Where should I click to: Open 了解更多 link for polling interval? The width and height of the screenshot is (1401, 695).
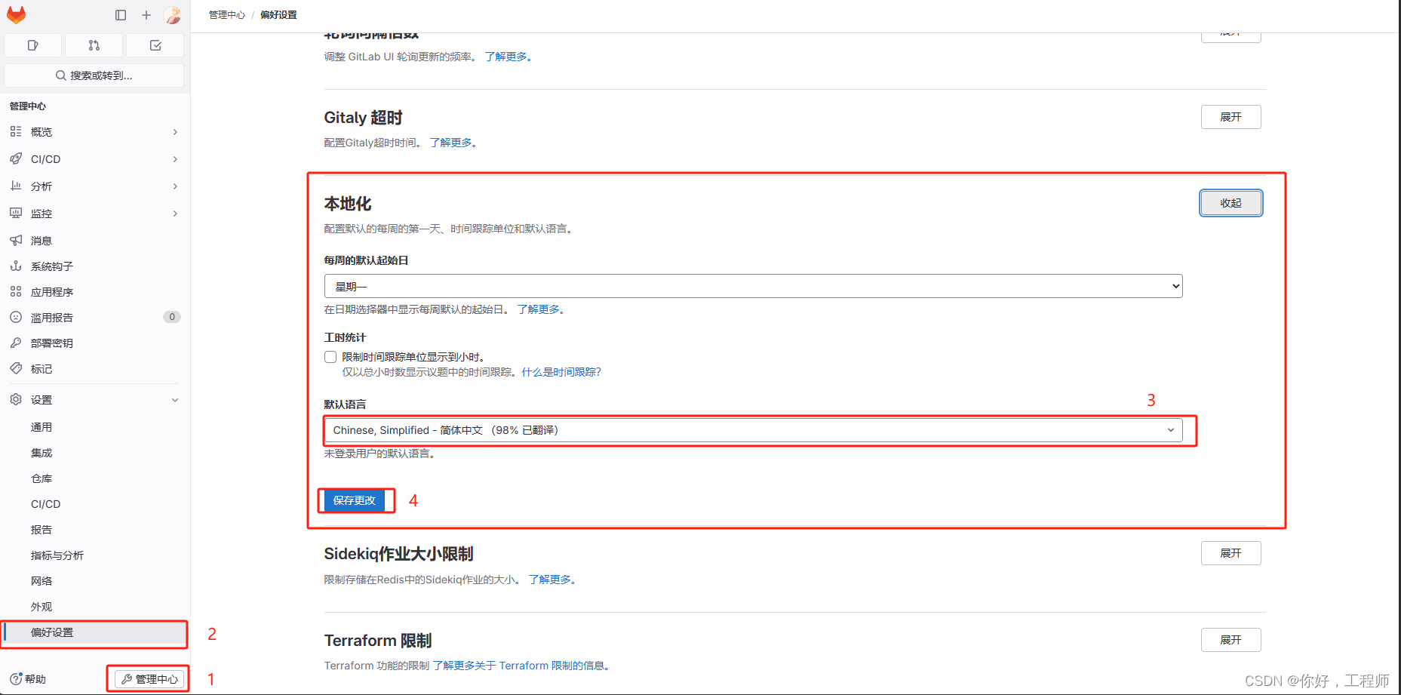[508, 57]
